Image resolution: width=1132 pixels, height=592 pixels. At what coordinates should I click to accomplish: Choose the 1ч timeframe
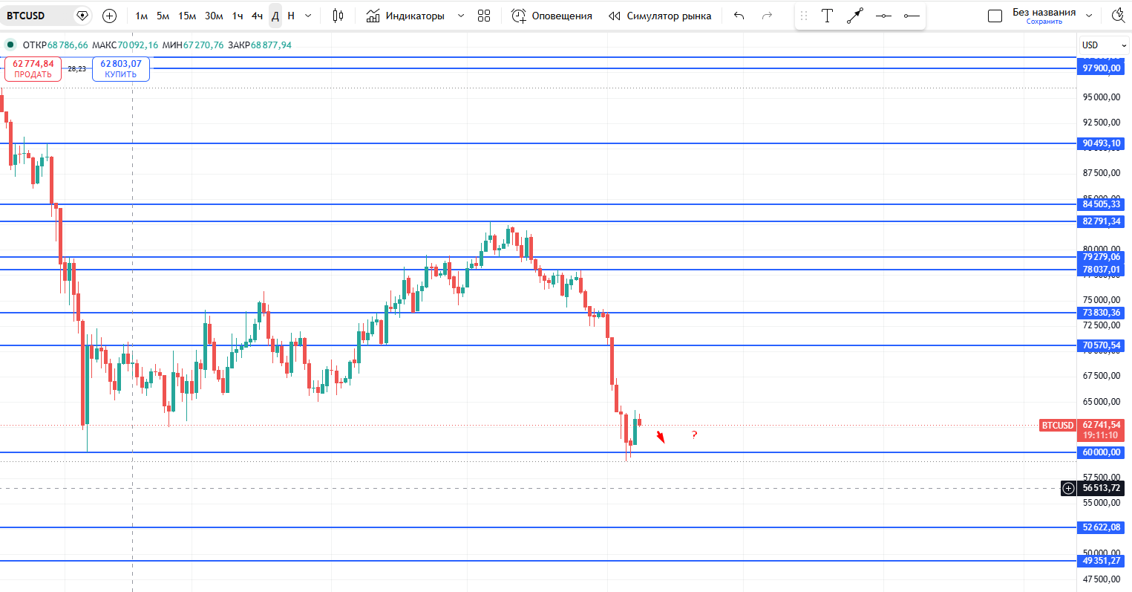click(x=238, y=16)
